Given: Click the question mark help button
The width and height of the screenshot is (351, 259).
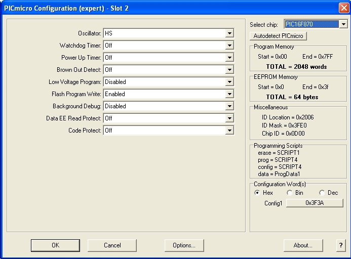Looking at the screenshot, I should (341, 245).
